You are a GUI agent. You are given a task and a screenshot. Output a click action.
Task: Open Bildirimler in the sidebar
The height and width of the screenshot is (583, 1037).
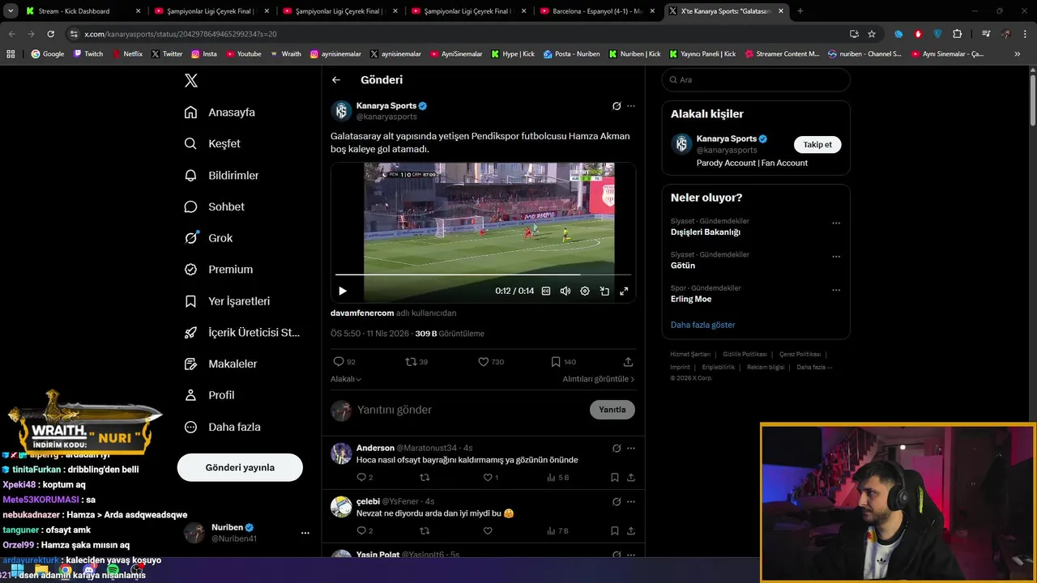click(x=221, y=175)
